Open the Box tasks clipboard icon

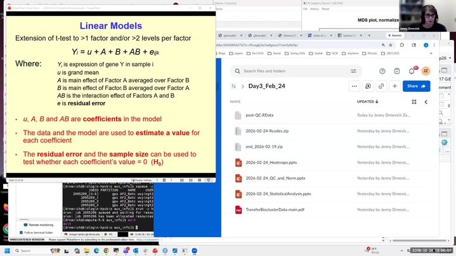[x=397, y=71]
